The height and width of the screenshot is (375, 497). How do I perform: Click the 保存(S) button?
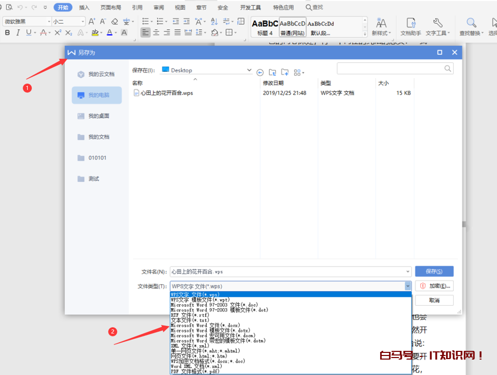pos(434,271)
